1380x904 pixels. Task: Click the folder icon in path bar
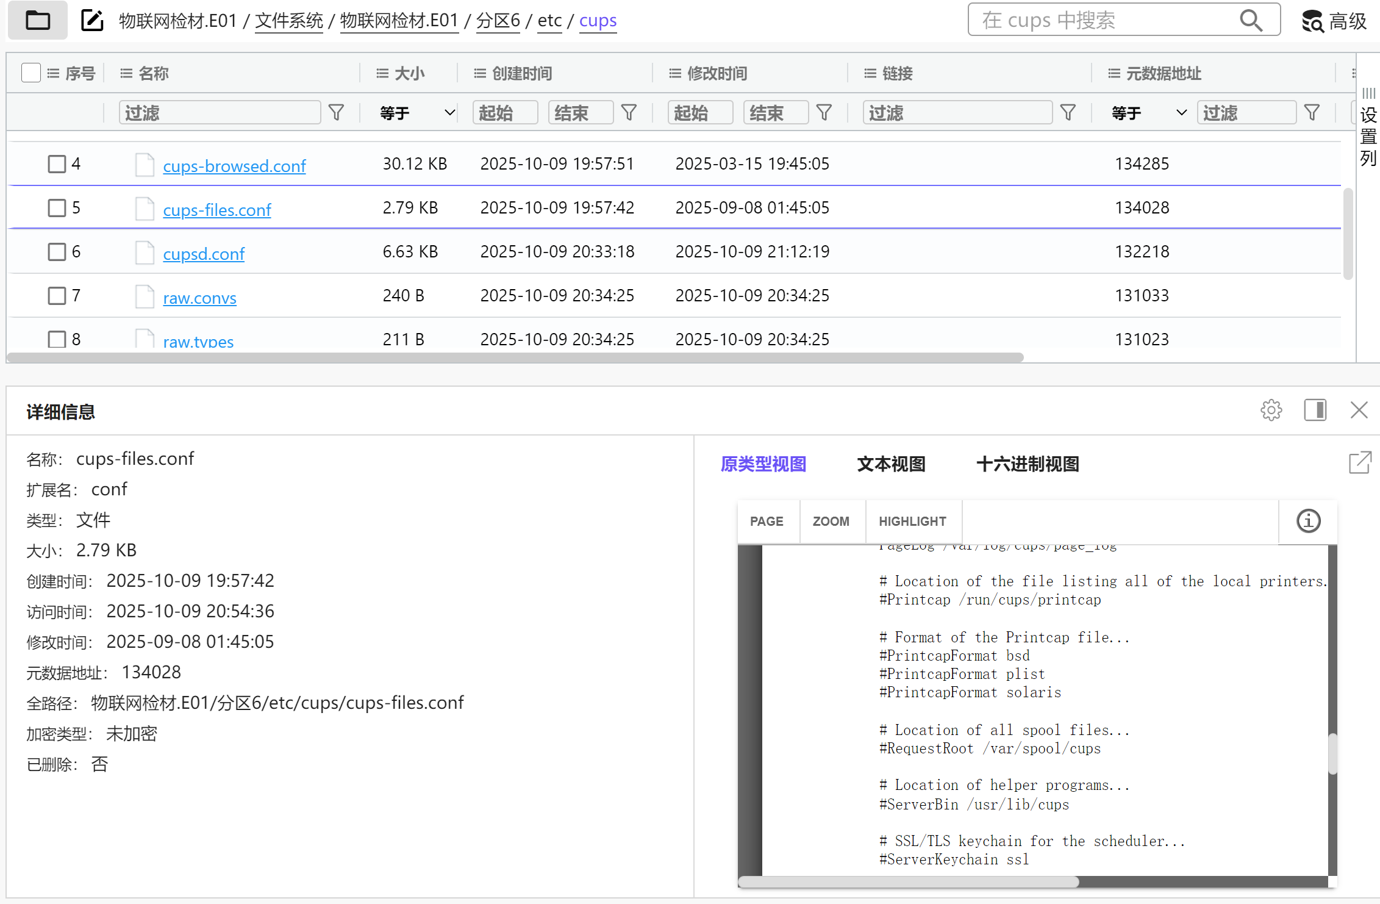click(38, 21)
